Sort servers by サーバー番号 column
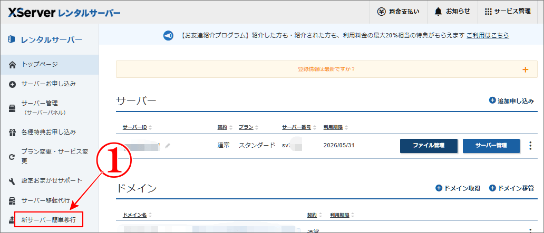This screenshot has height=233, width=544. pos(299,127)
